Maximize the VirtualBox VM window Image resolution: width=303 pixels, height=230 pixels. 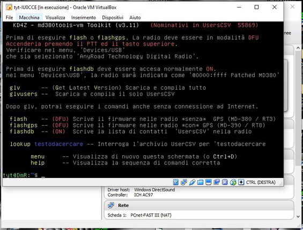point(256,7)
